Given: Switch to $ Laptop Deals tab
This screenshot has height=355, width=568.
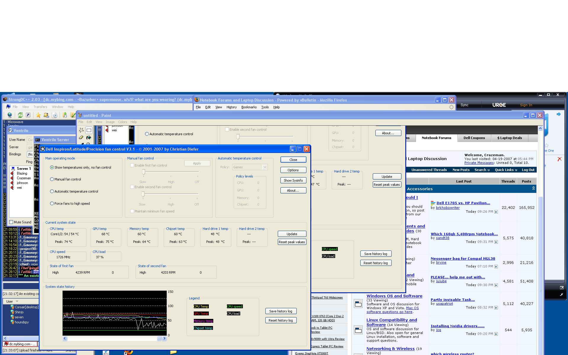Looking at the screenshot, I should tap(509, 138).
